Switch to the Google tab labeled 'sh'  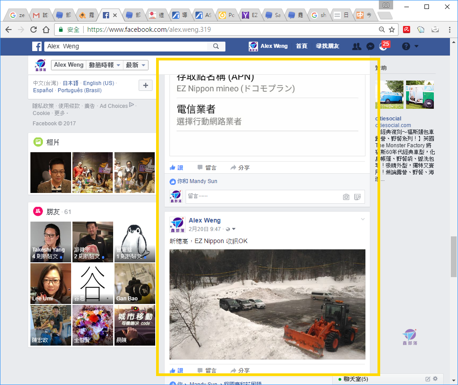(x=318, y=15)
